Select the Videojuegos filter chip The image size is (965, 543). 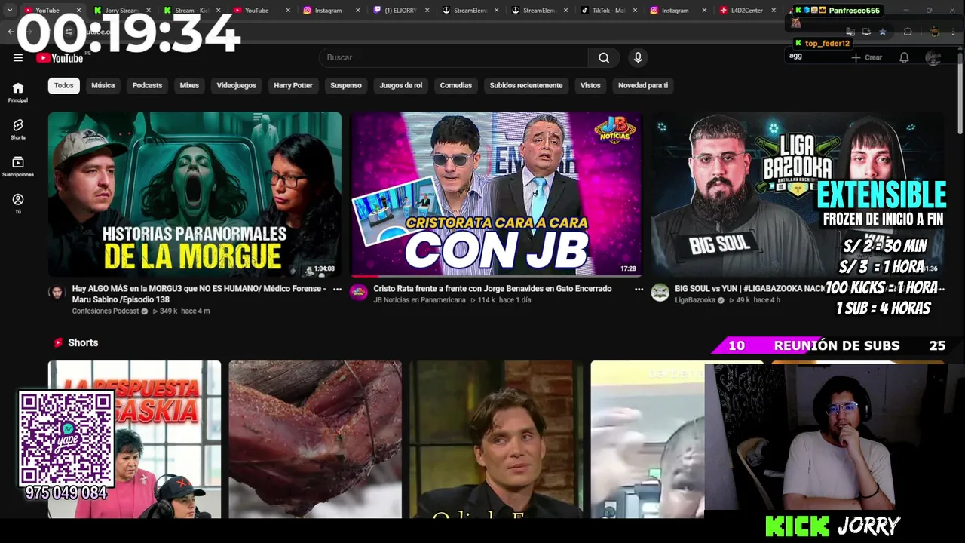237,85
